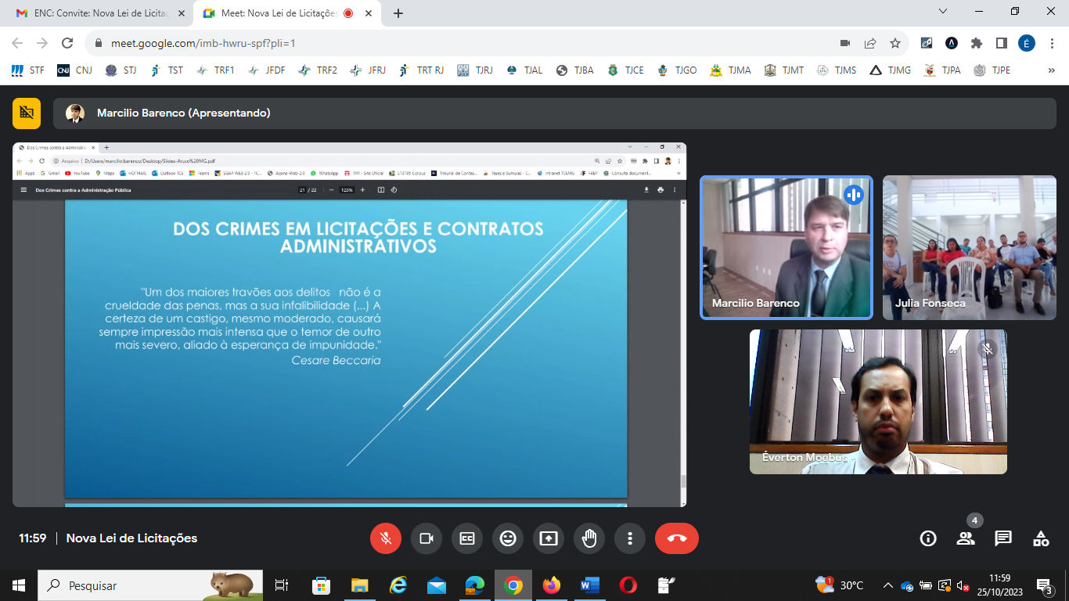
Task: Open Word from the Windows taskbar
Action: 589,585
